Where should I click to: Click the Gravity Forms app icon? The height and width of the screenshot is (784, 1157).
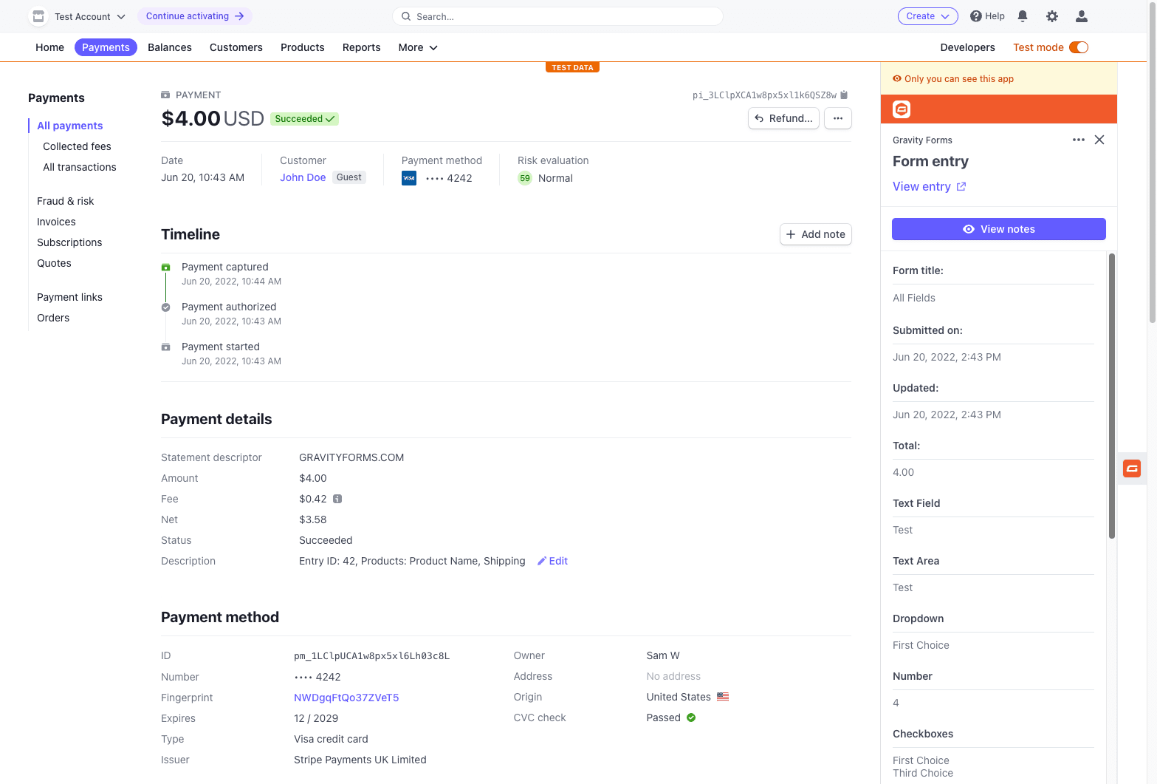(x=902, y=109)
